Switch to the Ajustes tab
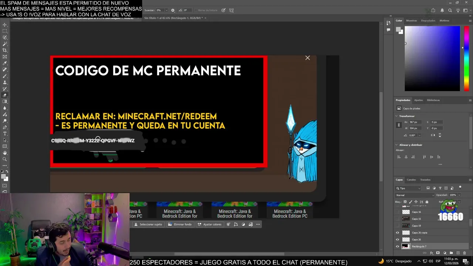Screen dimensions: 473x266 (418, 100)
